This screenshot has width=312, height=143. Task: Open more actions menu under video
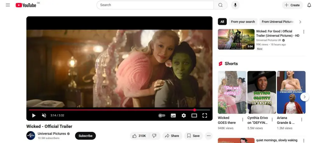point(209,136)
